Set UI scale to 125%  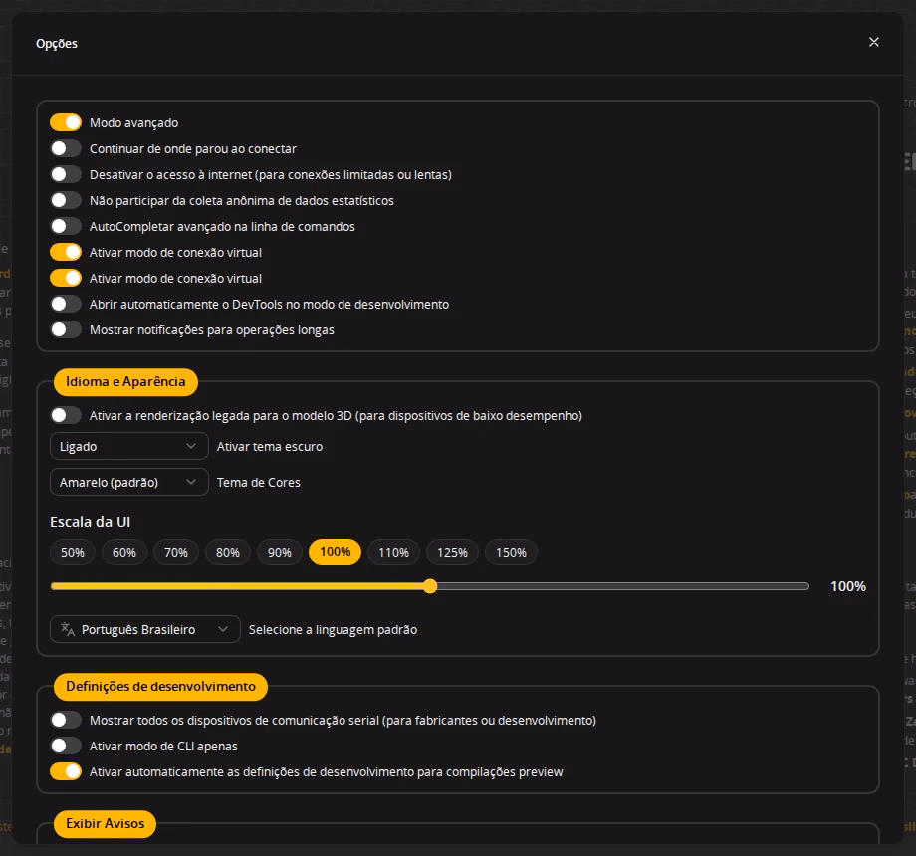click(452, 552)
